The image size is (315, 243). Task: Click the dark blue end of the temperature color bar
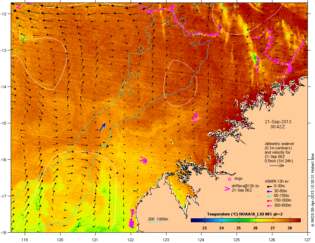click(x=193, y=220)
